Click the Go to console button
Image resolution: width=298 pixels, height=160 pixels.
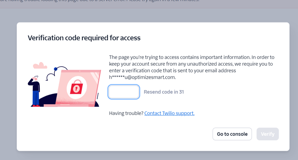232,134
